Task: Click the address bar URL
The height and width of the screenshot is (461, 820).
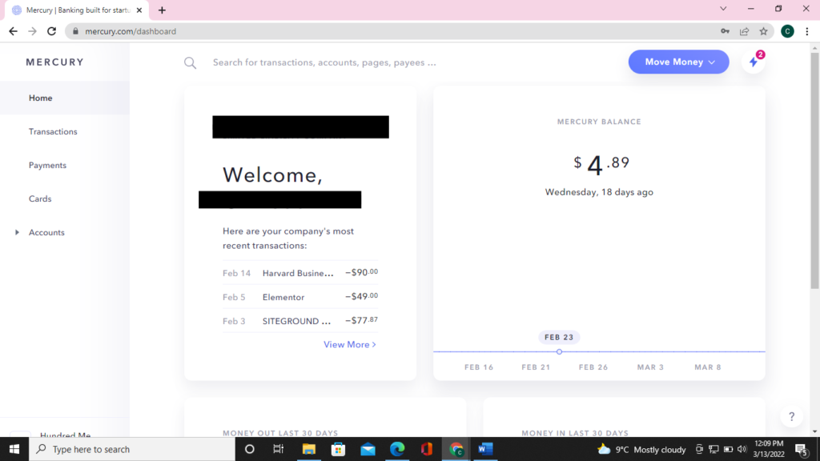Action: (131, 31)
